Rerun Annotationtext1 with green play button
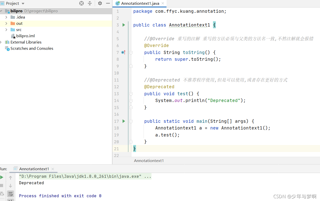Viewport: 320px width, 201px height. [2, 177]
